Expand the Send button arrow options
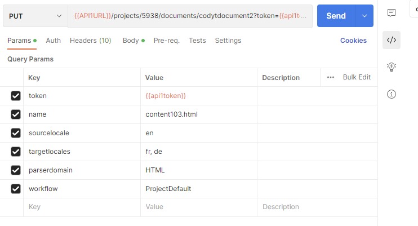 pyautogui.click(x=364, y=16)
